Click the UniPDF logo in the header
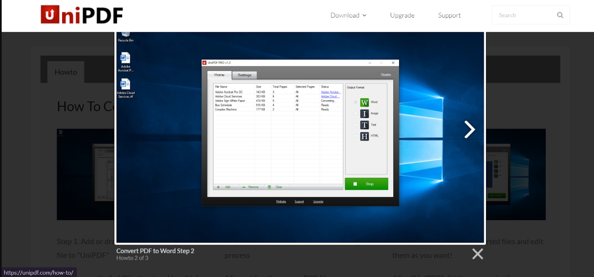This screenshot has width=594, height=277. [81, 15]
